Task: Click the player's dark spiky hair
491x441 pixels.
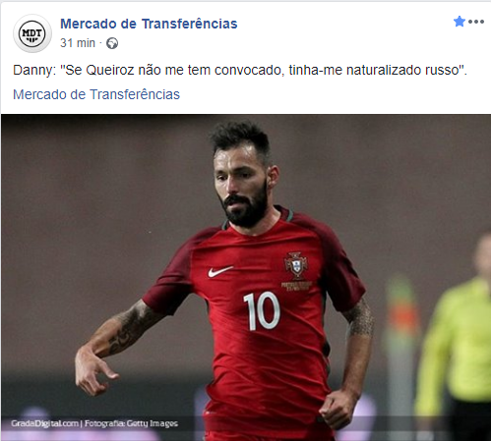Action: (241, 138)
